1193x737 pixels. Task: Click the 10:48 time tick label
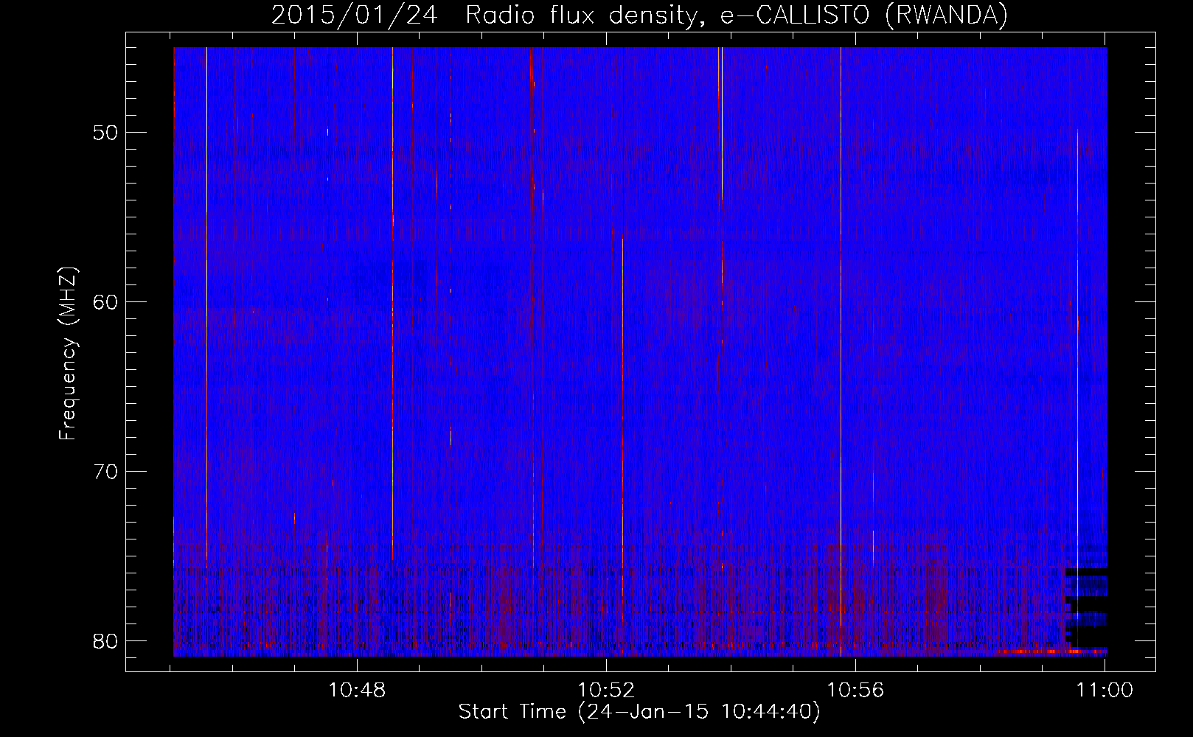pos(357,691)
